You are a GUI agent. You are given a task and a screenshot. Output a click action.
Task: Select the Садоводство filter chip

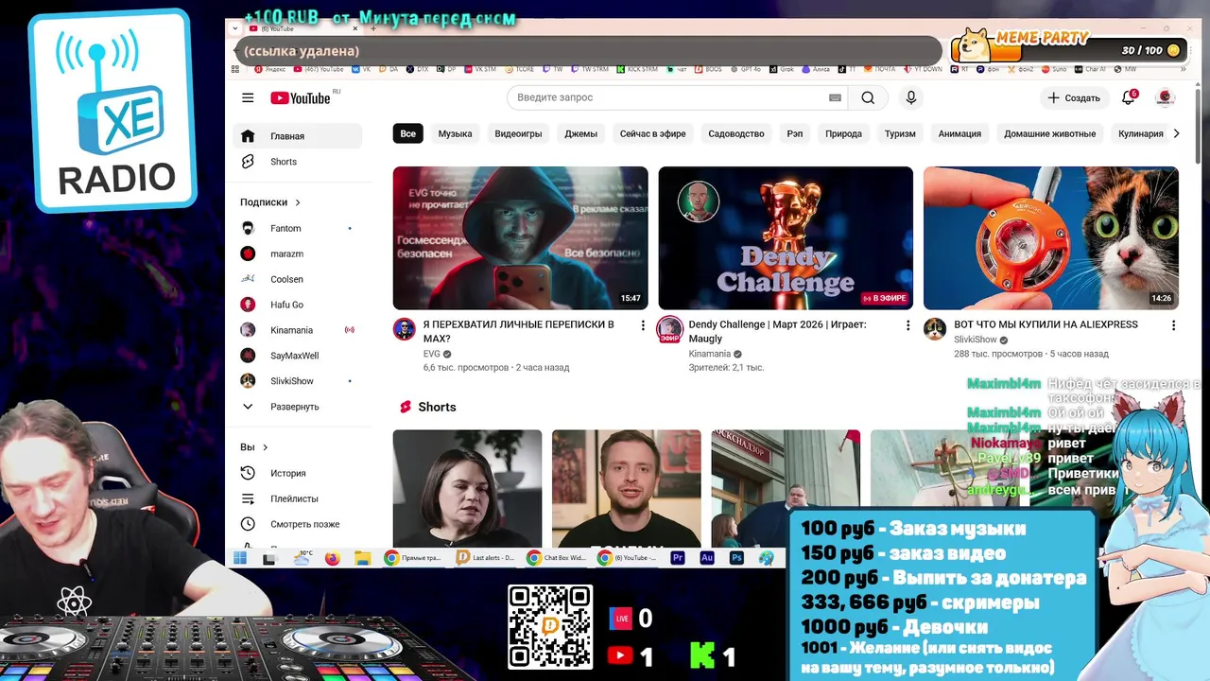coord(735,133)
